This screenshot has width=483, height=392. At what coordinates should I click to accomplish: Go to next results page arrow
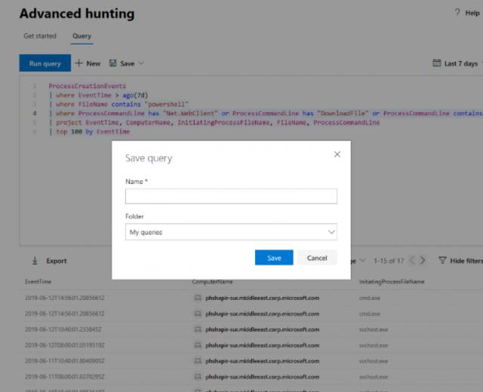(423, 261)
